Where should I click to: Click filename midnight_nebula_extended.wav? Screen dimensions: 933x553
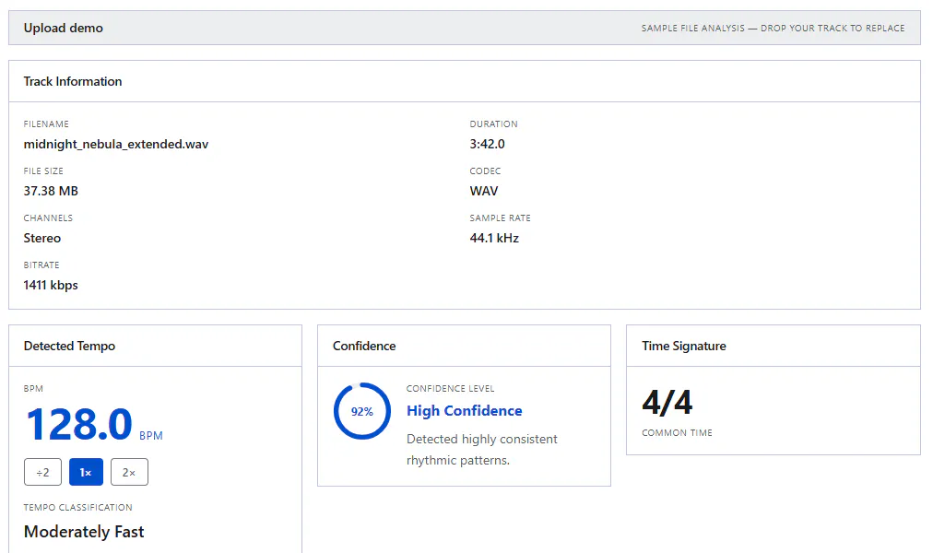tap(116, 144)
